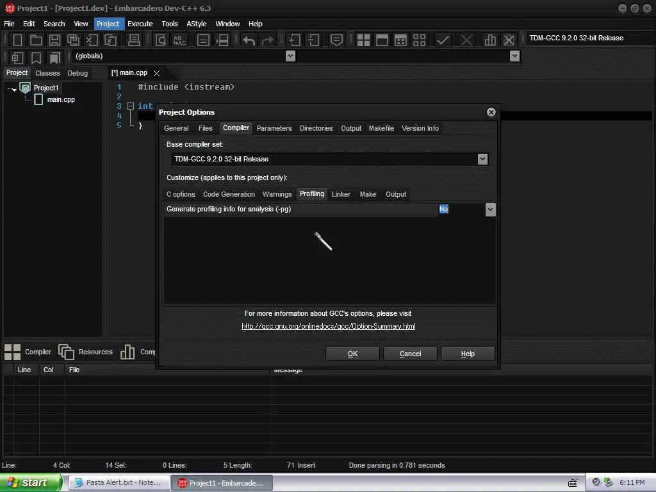Open the Execute menu
Screen dimensions: 656x492
(140, 24)
